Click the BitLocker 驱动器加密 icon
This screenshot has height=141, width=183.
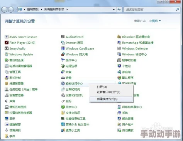[x=119, y=37]
